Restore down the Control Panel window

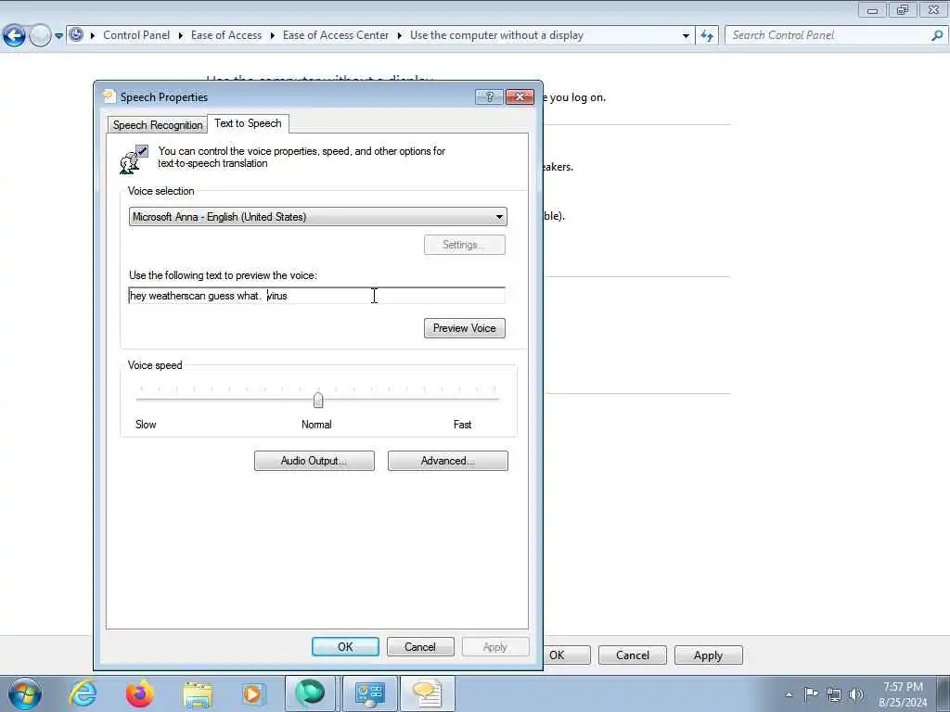(x=903, y=9)
